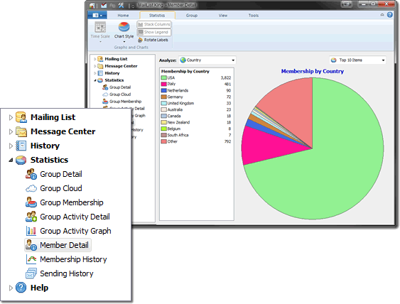
Task: Toggle the Stack Columns option
Action: click(154, 24)
